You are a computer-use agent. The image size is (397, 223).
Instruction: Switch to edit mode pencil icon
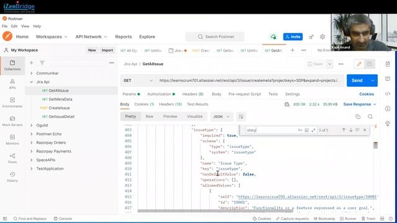click(x=359, y=64)
